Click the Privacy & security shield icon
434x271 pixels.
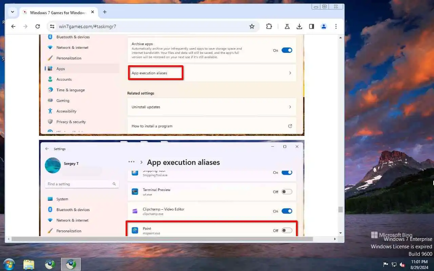click(x=50, y=122)
